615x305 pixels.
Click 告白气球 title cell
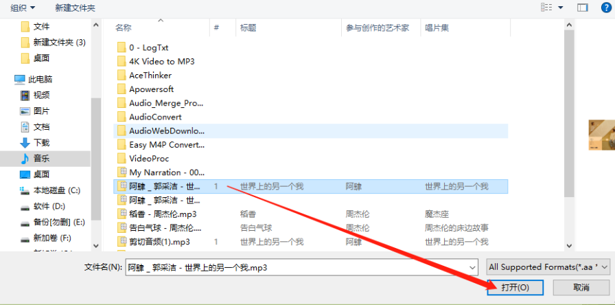click(256, 227)
